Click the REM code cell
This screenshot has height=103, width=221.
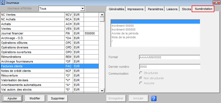69,57
